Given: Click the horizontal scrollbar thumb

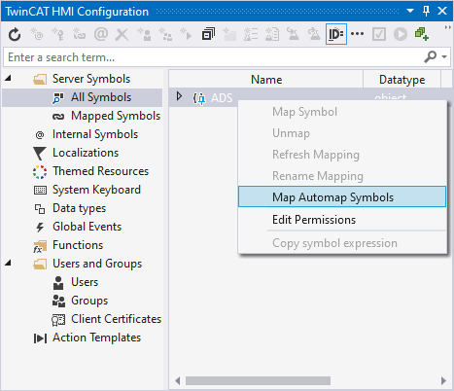Looking at the screenshot, I should 258,380.
